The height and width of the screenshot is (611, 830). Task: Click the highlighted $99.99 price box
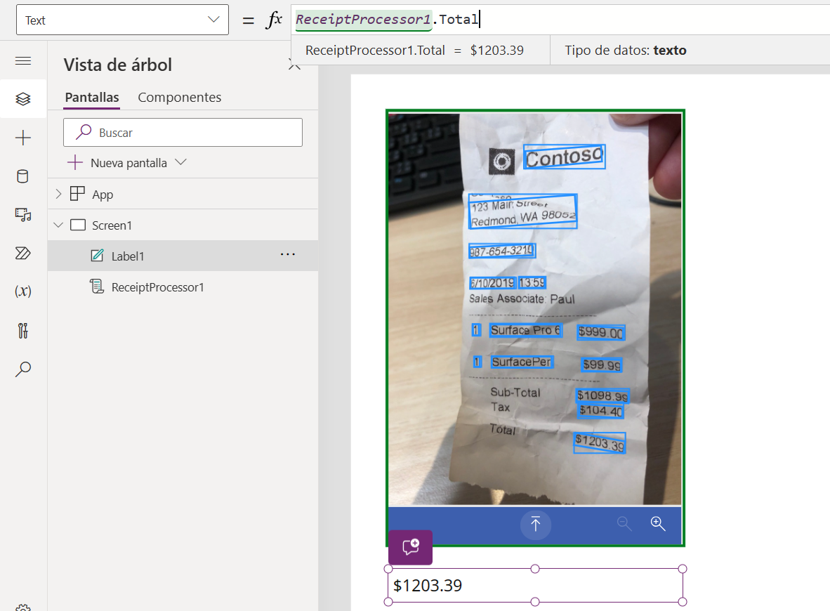click(602, 364)
